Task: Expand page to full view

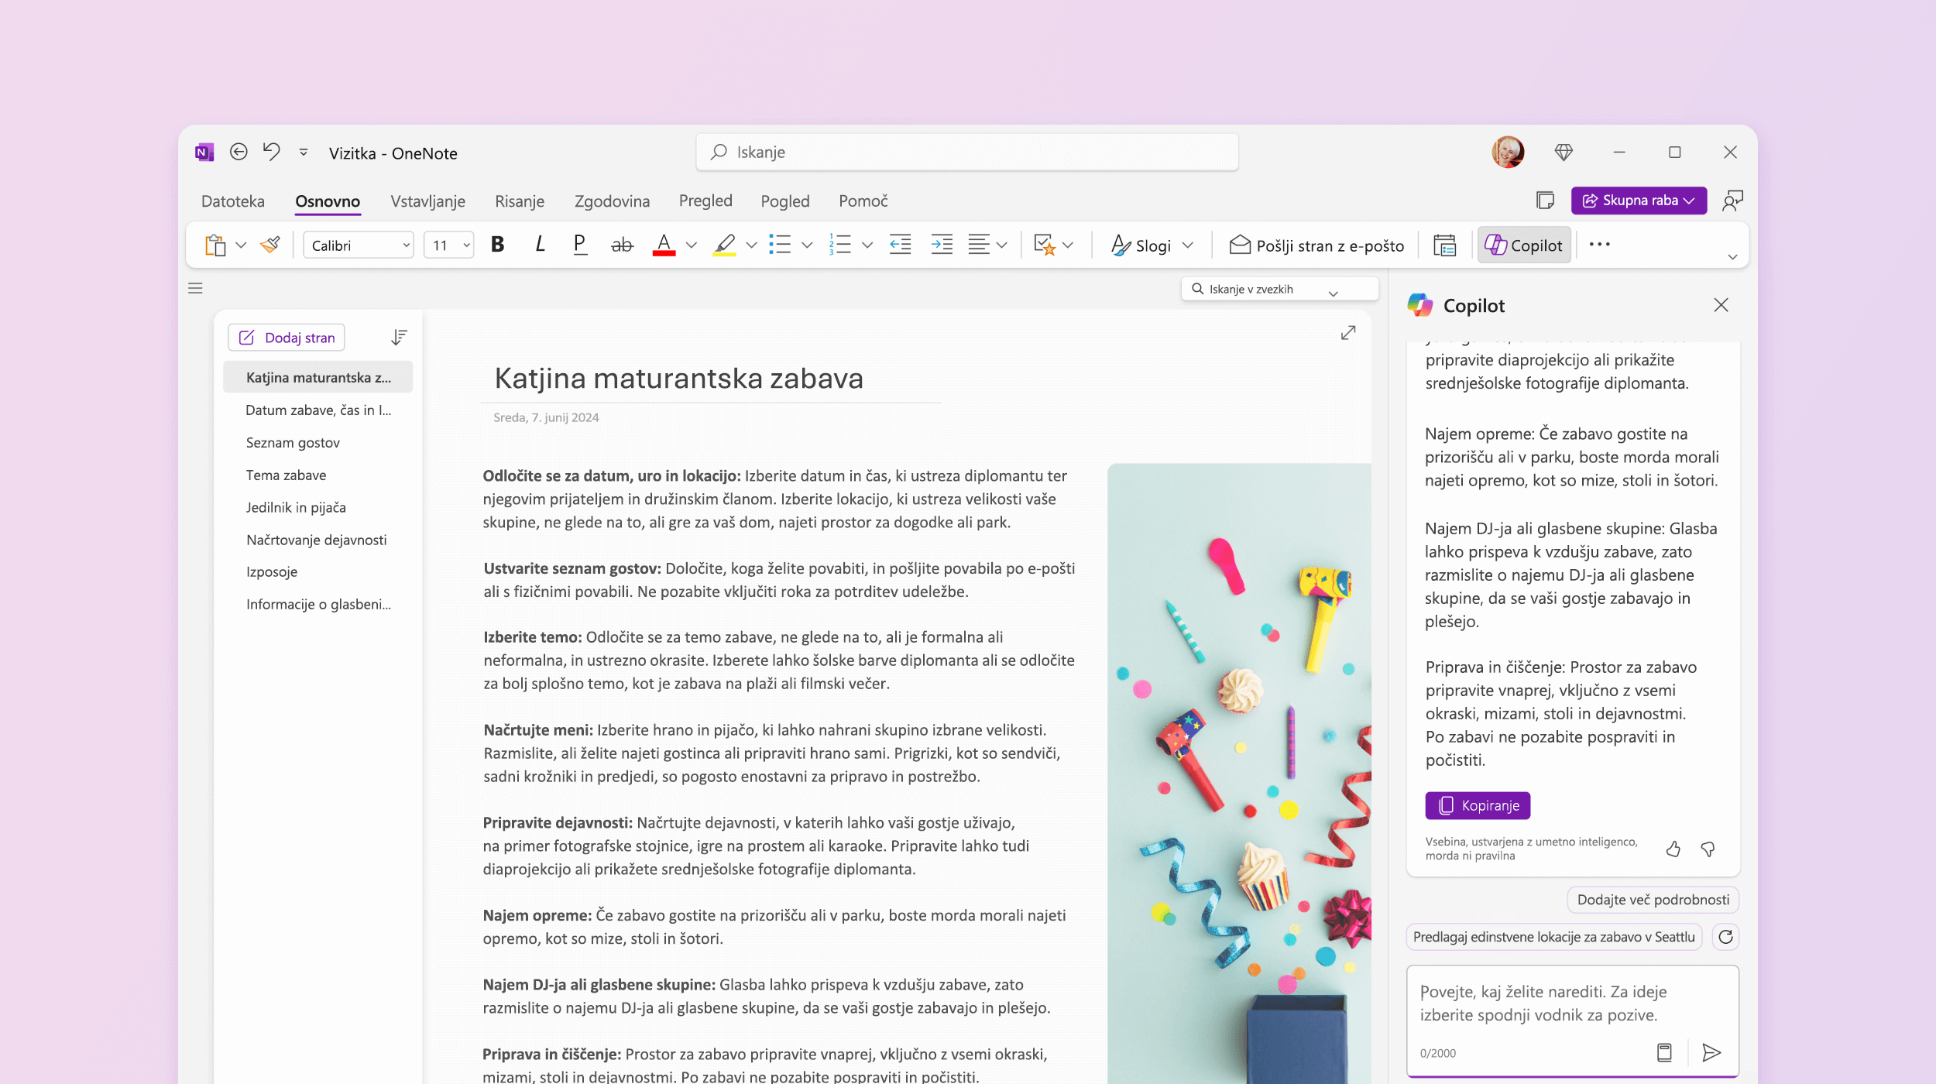Action: (1348, 333)
